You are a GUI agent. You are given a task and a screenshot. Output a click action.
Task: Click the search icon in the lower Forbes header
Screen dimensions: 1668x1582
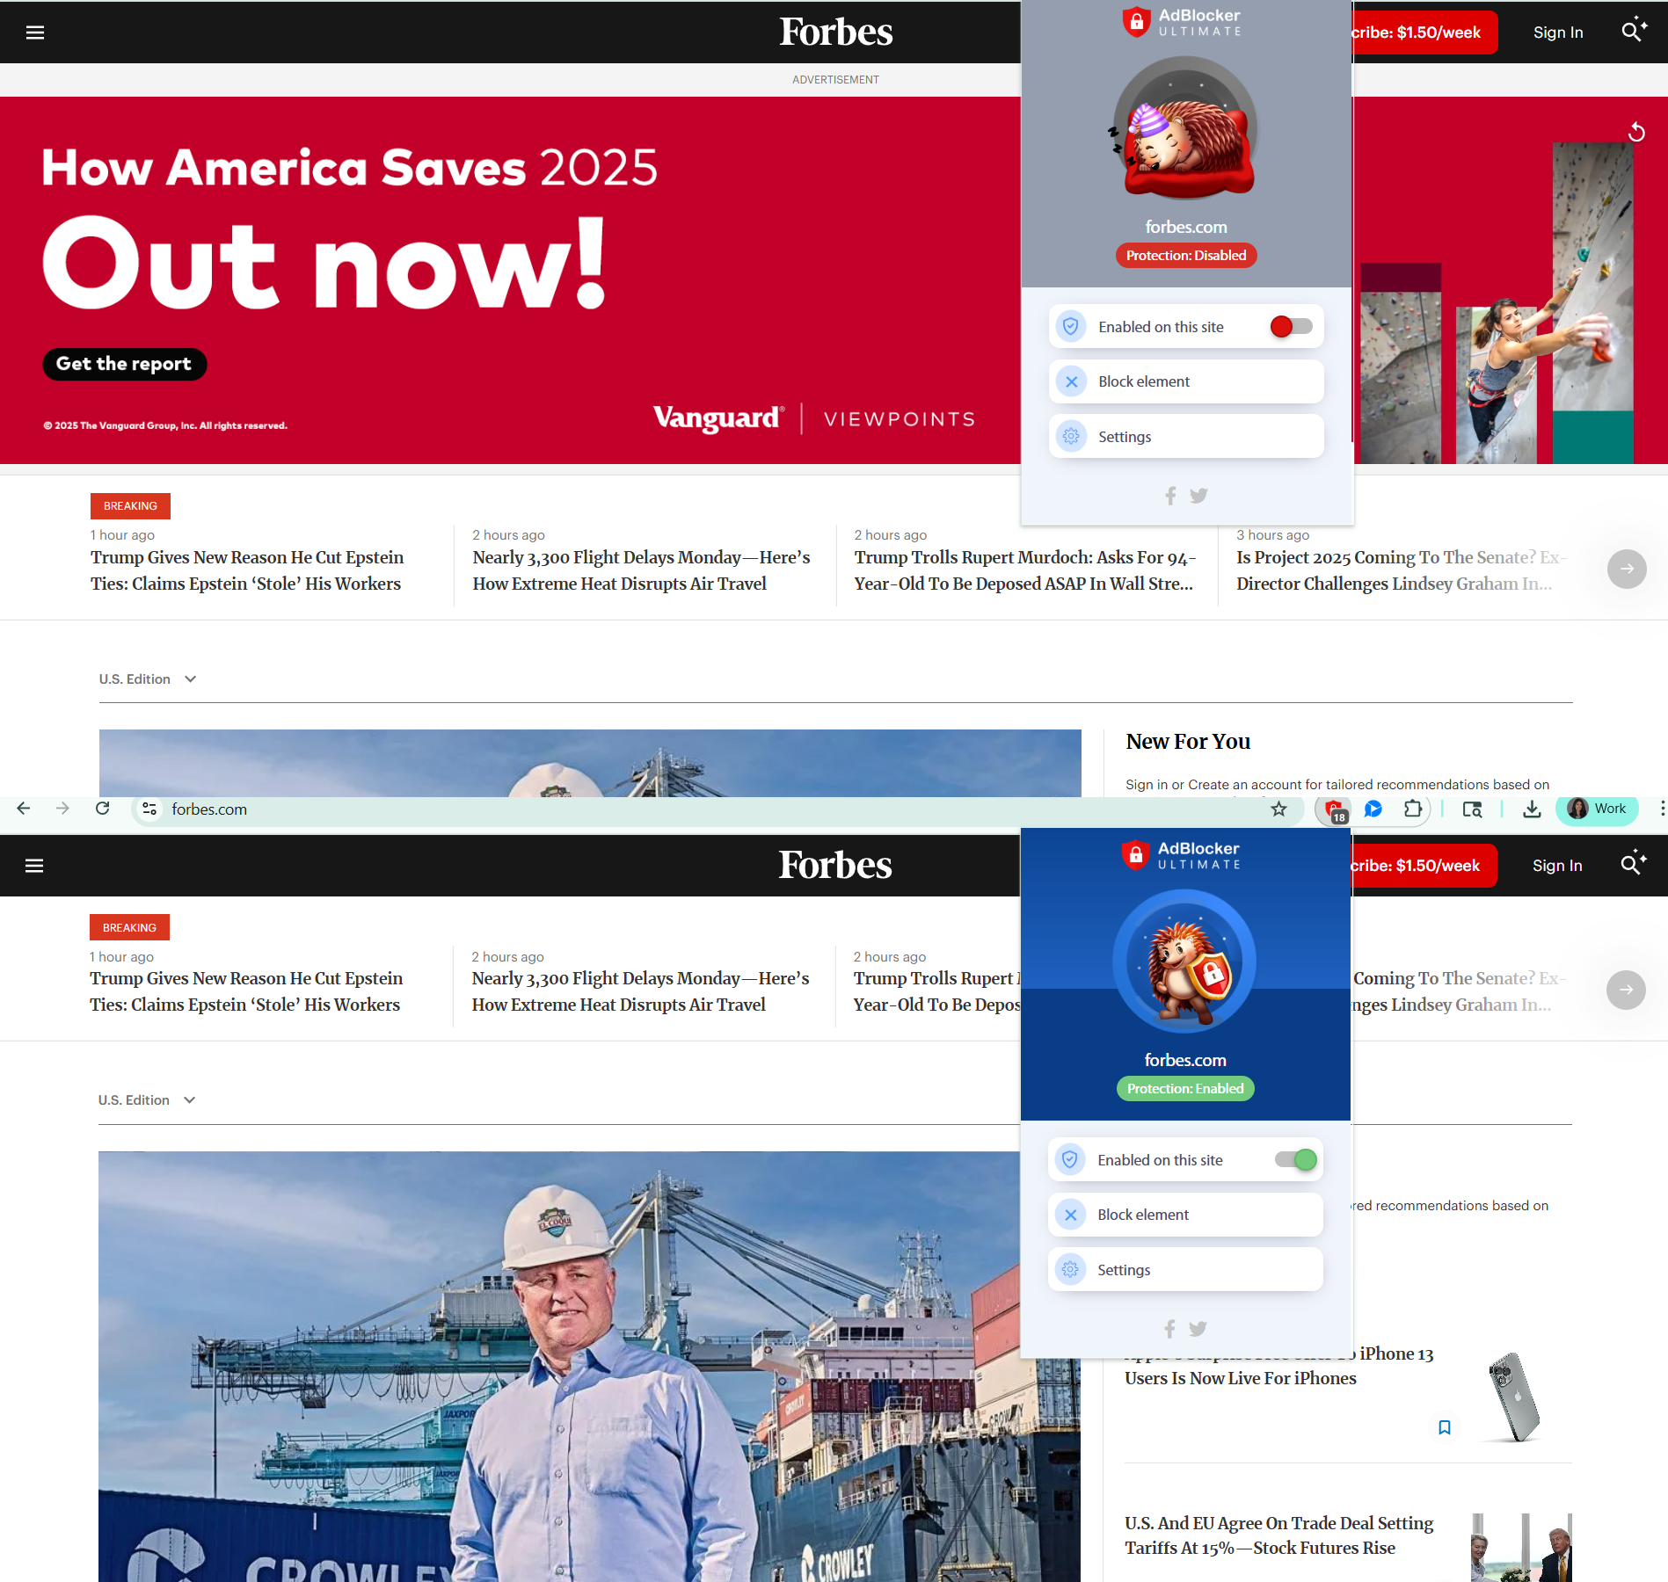1631,864
